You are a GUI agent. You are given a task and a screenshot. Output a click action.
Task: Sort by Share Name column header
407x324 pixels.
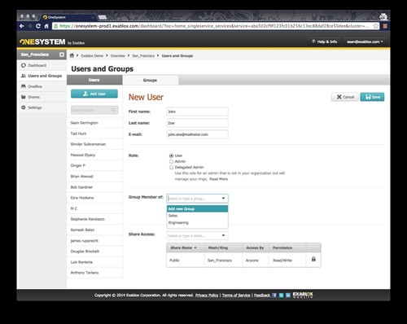point(186,247)
